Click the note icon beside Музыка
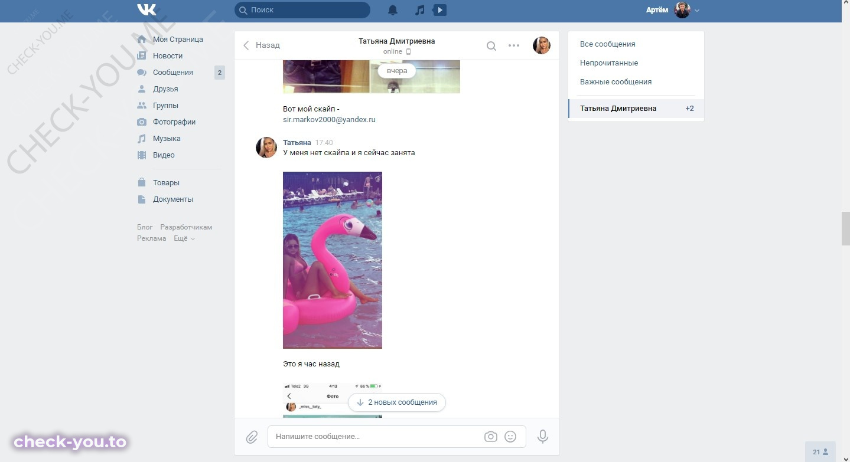Image resolution: width=850 pixels, height=462 pixels. [142, 139]
